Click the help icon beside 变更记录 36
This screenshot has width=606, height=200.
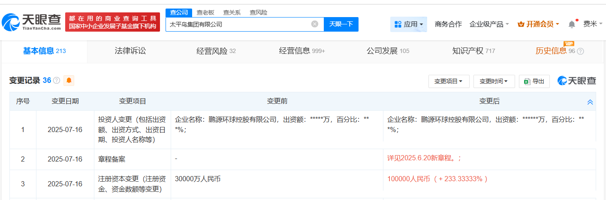tap(57, 80)
